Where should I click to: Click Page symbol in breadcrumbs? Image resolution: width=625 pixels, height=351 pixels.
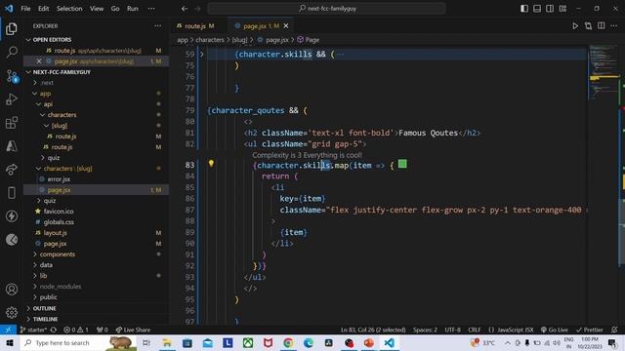[x=309, y=40]
